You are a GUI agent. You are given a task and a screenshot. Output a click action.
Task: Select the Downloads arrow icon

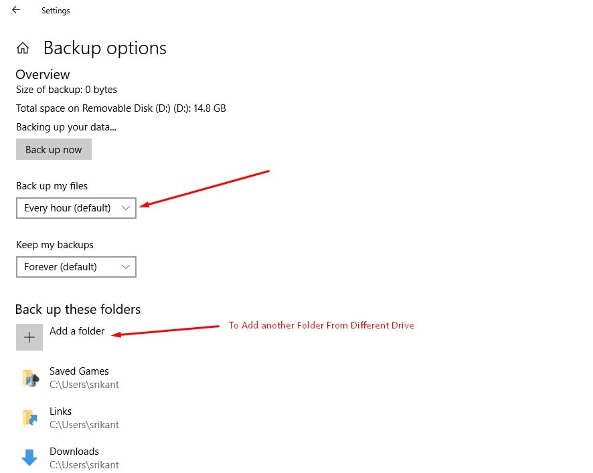pos(29,457)
